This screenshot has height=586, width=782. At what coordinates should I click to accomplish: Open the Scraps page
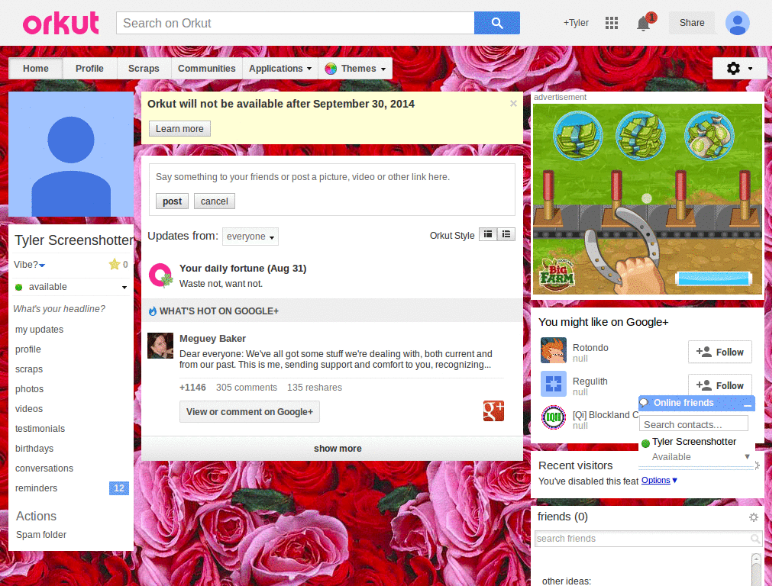(x=144, y=68)
